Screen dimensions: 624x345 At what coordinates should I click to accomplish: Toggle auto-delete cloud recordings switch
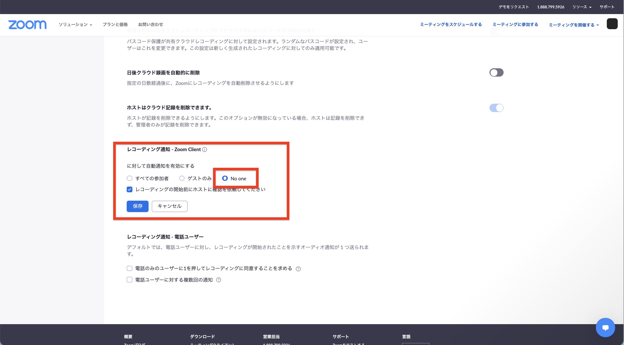(x=496, y=72)
